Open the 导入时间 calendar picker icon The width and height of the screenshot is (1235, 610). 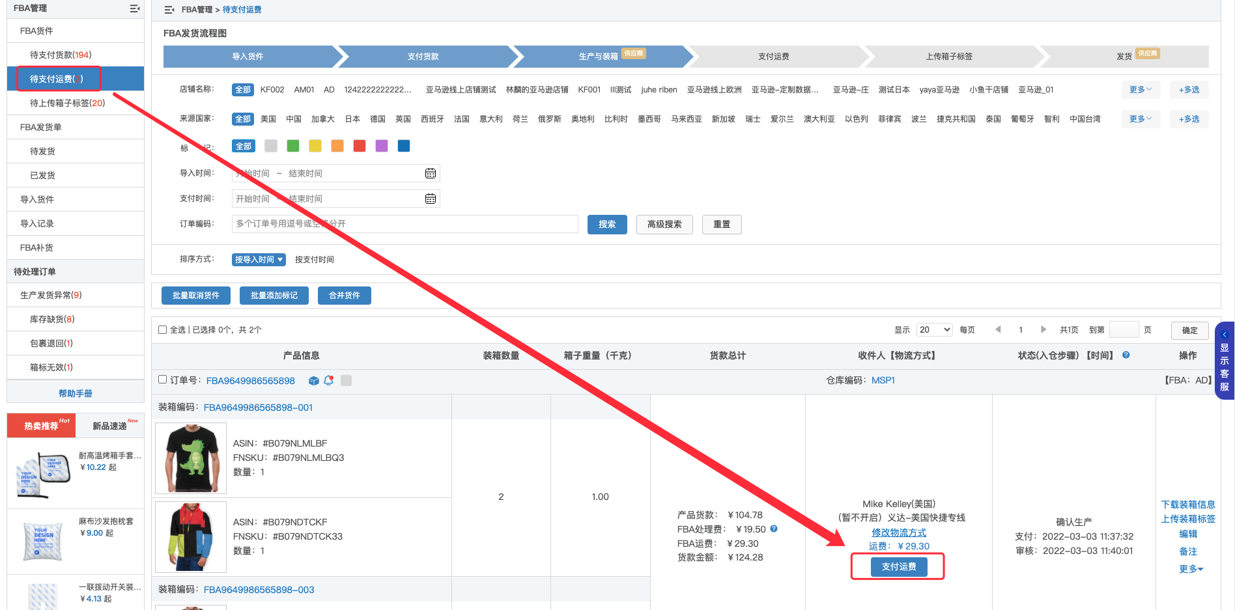coord(430,173)
